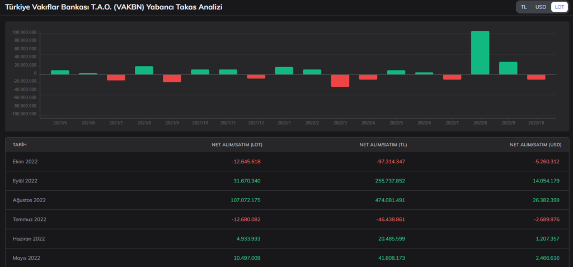Click the 2022/3 red bar
This screenshot has width=573, height=267.
(340, 81)
